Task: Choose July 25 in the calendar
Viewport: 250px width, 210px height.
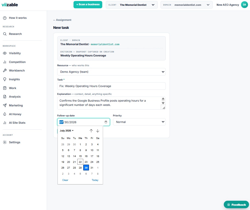Action: (x=98, y=162)
